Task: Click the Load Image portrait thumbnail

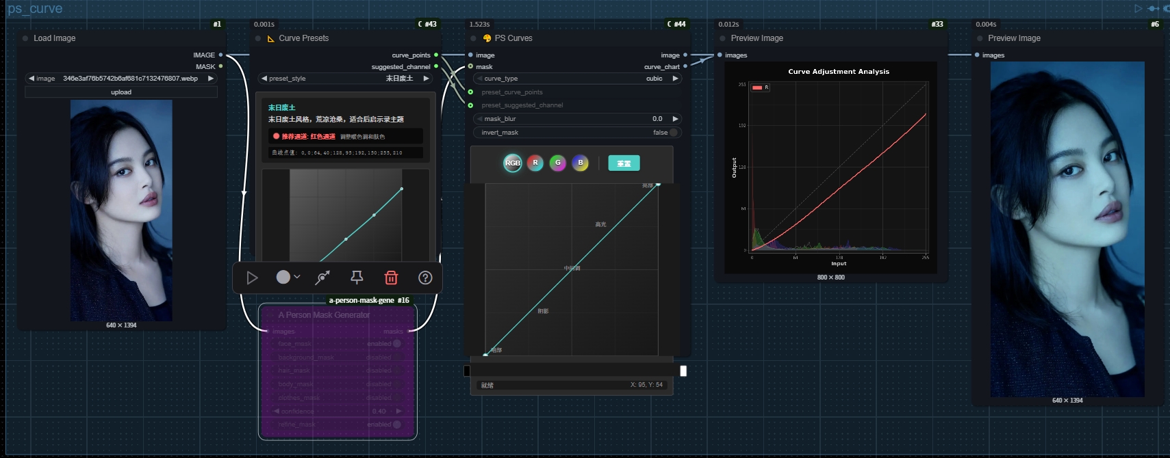Action: point(121,211)
